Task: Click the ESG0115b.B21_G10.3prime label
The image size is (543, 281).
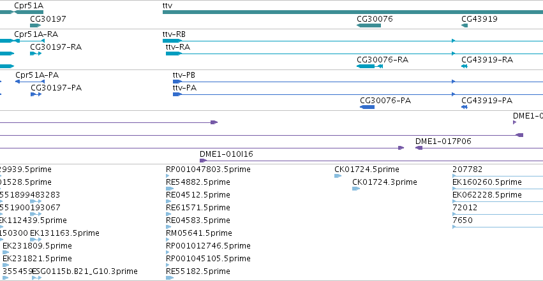Action: coord(84,271)
